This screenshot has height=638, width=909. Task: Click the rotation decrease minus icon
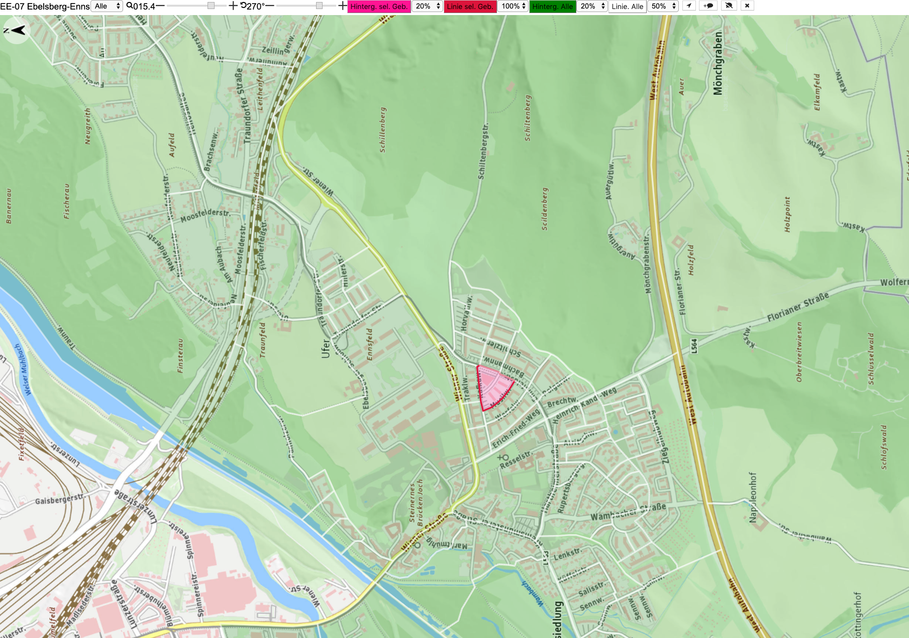pyautogui.click(x=270, y=6)
